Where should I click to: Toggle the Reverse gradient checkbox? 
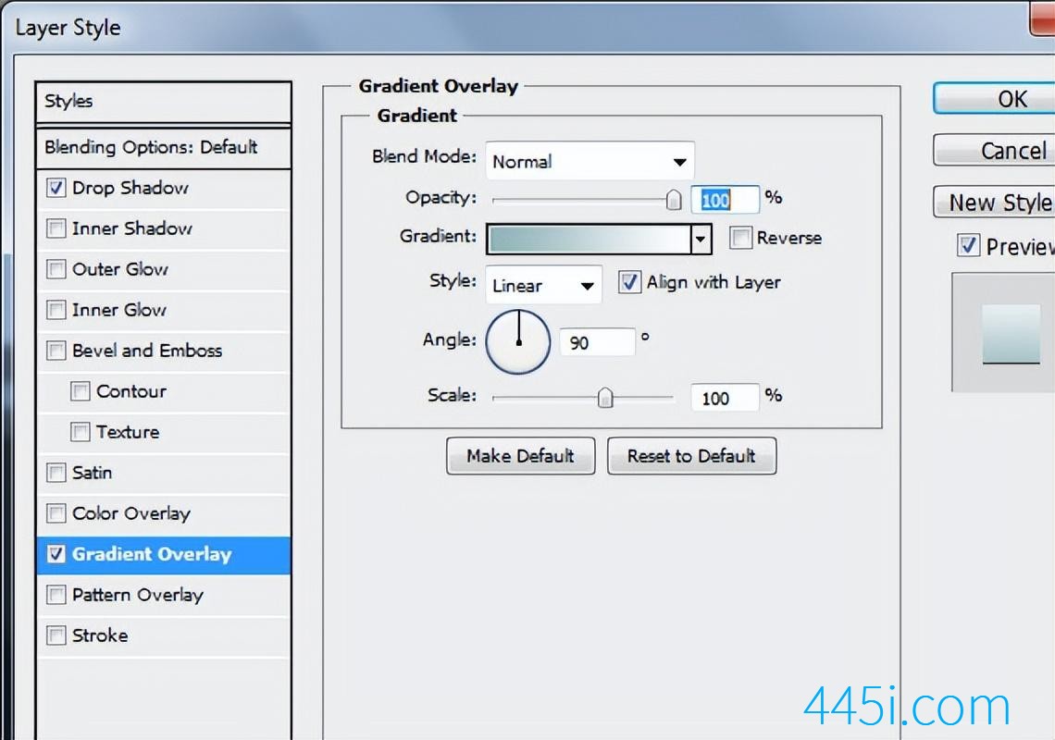tap(740, 238)
